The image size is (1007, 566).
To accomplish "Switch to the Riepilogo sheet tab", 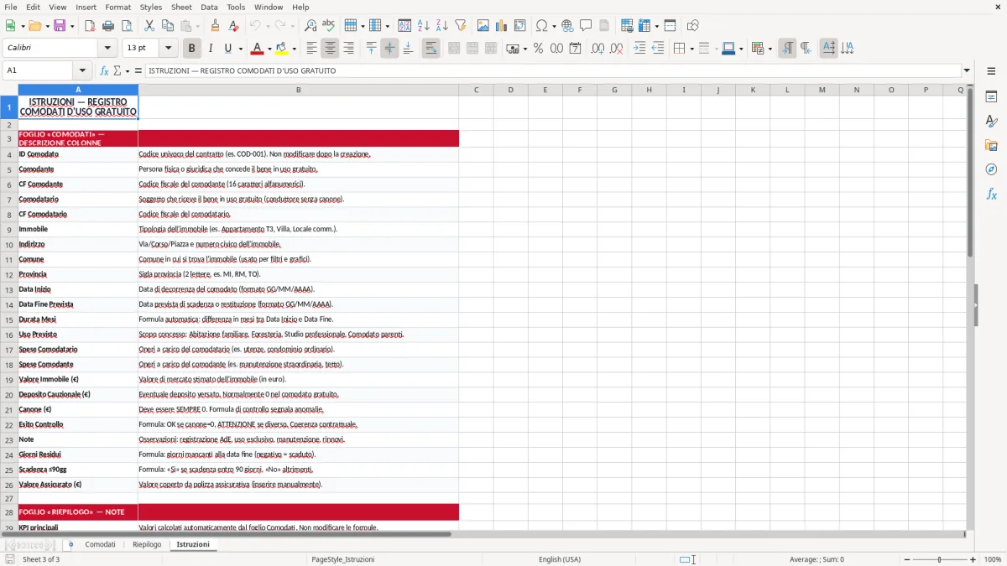I will point(147,544).
